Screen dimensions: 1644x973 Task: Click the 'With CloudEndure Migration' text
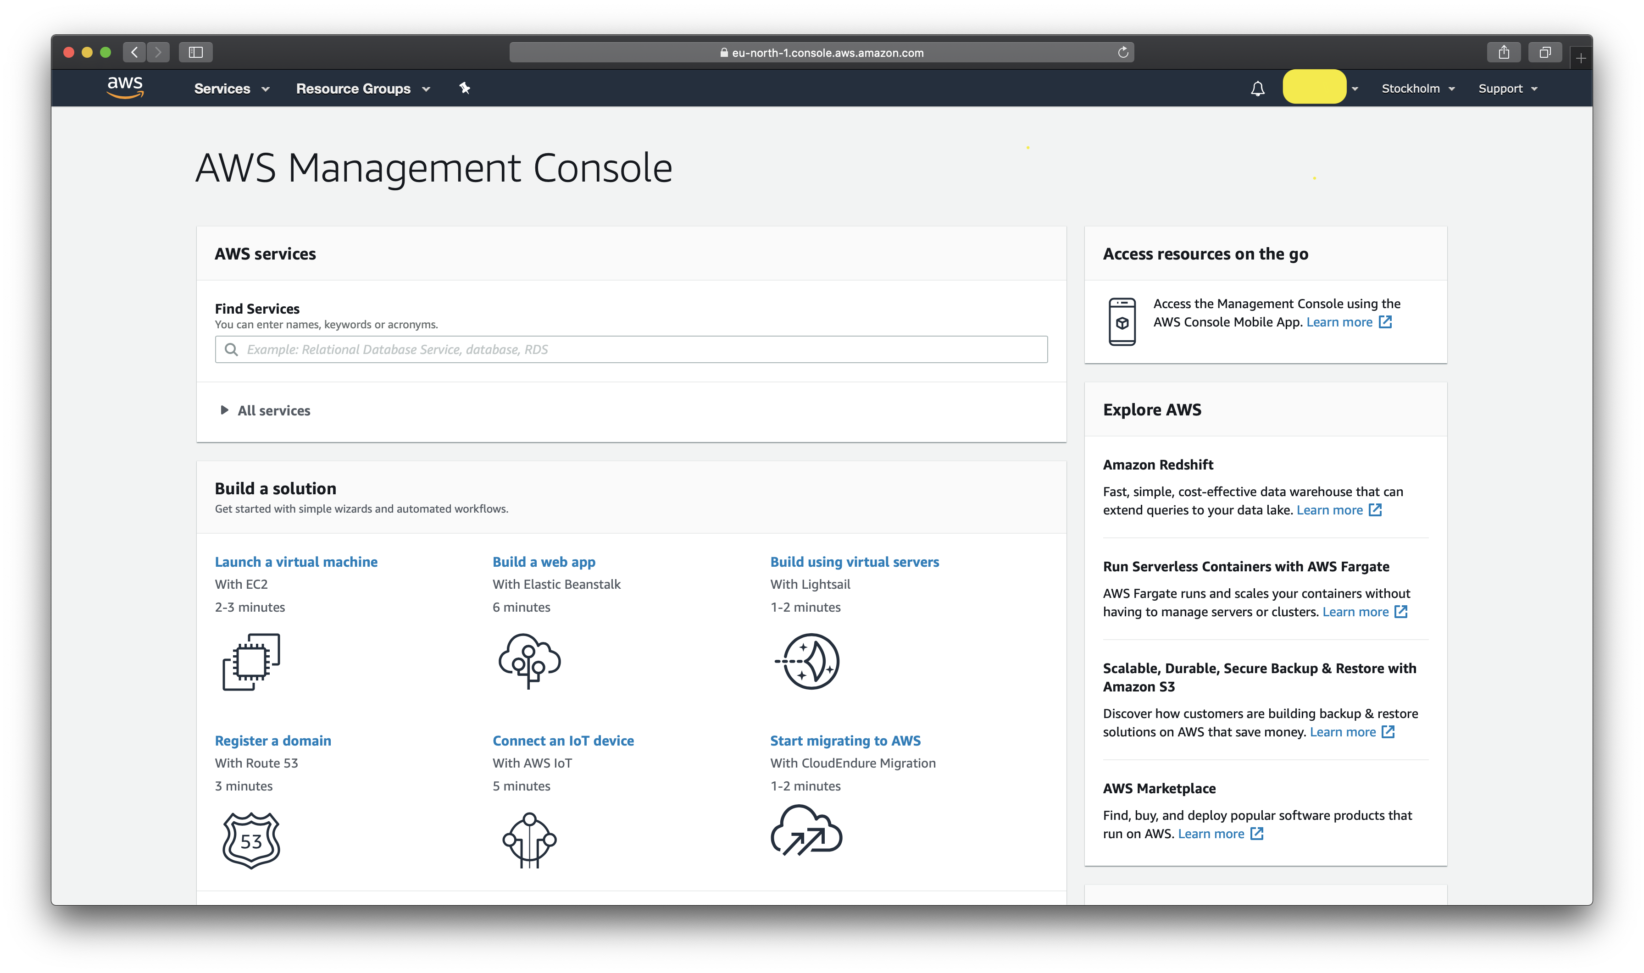click(852, 763)
